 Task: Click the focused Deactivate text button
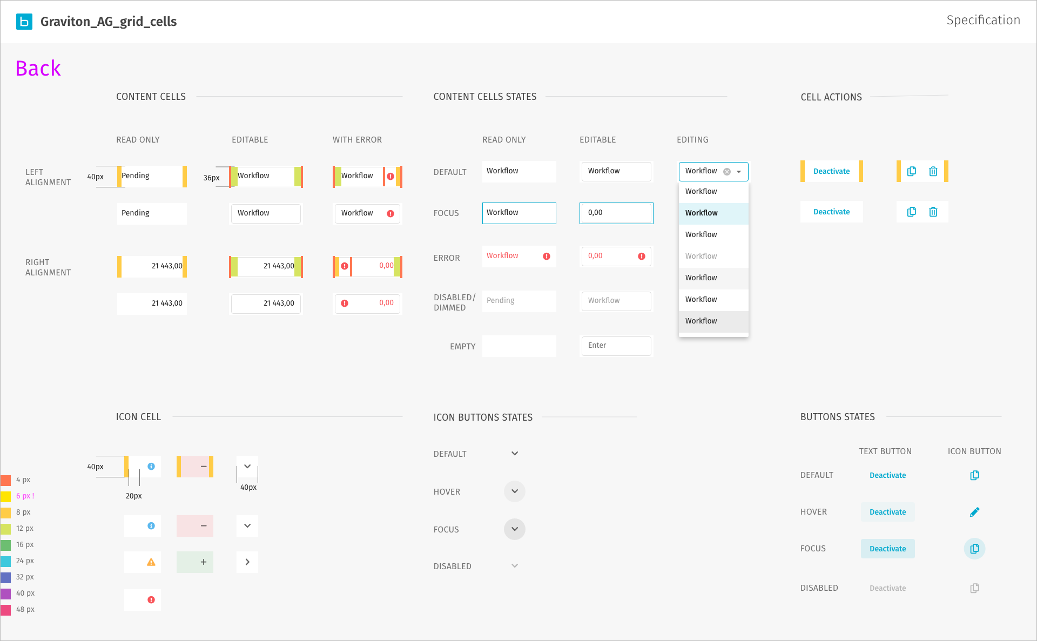887,549
